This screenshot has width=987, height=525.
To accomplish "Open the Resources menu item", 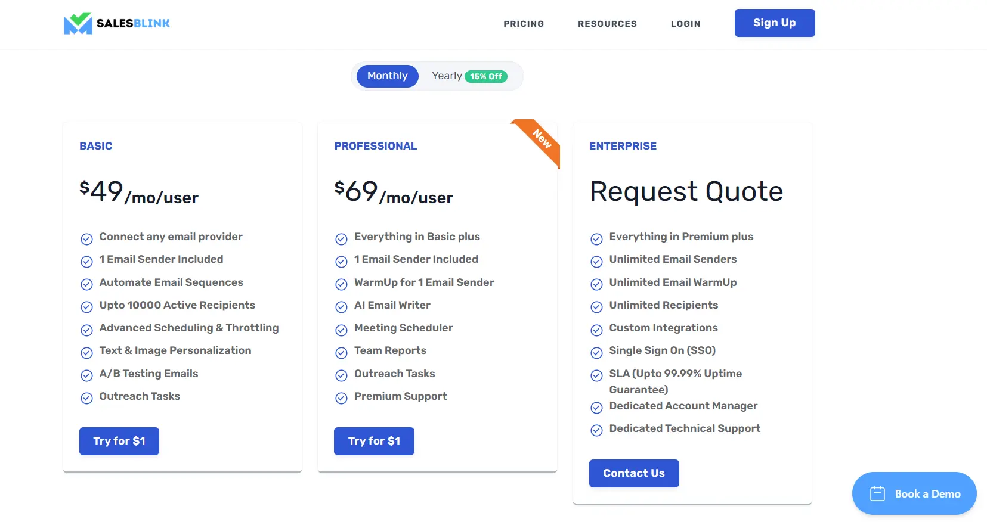I will pos(607,24).
